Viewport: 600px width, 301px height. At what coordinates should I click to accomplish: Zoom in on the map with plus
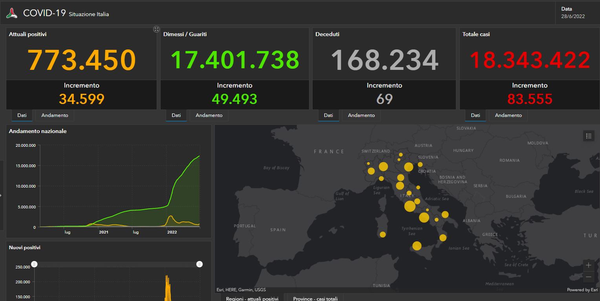click(x=588, y=265)
